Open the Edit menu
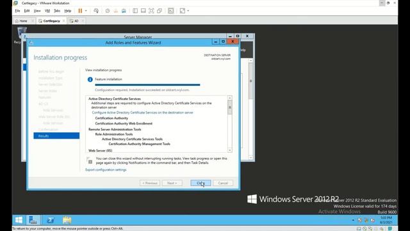 click(27, 11)
